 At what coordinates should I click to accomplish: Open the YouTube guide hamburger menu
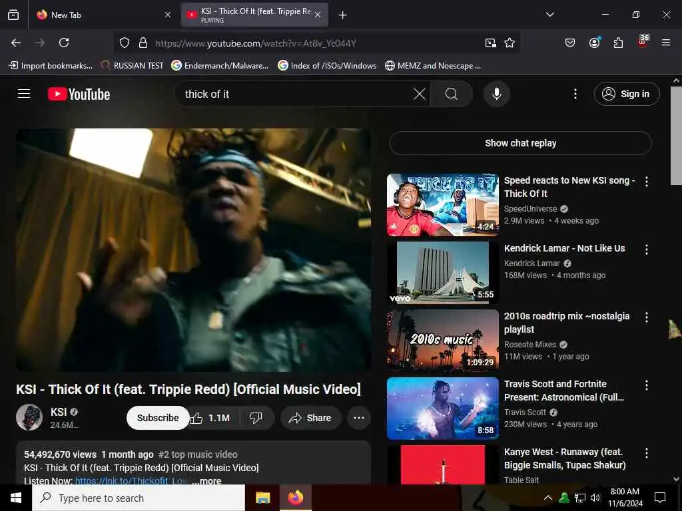[24, 94]
